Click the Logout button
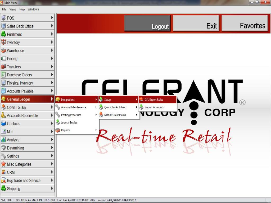 (147, 23)
